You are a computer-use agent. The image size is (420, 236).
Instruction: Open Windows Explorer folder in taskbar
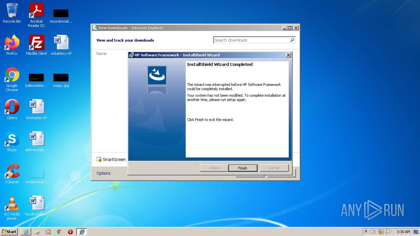click(37, 232)
